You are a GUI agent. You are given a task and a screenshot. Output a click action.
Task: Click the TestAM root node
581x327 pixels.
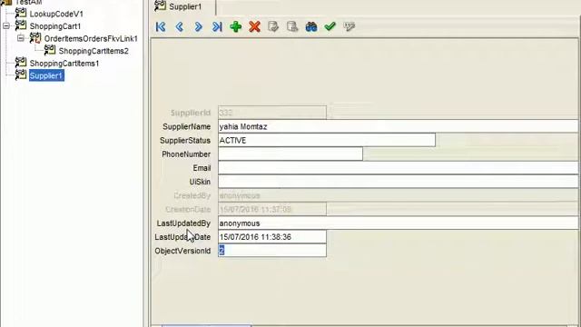click(29, 2)
